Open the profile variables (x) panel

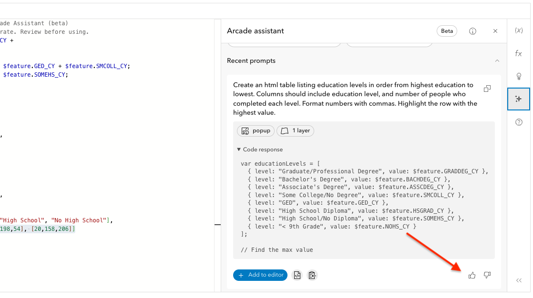click(519, 30)
